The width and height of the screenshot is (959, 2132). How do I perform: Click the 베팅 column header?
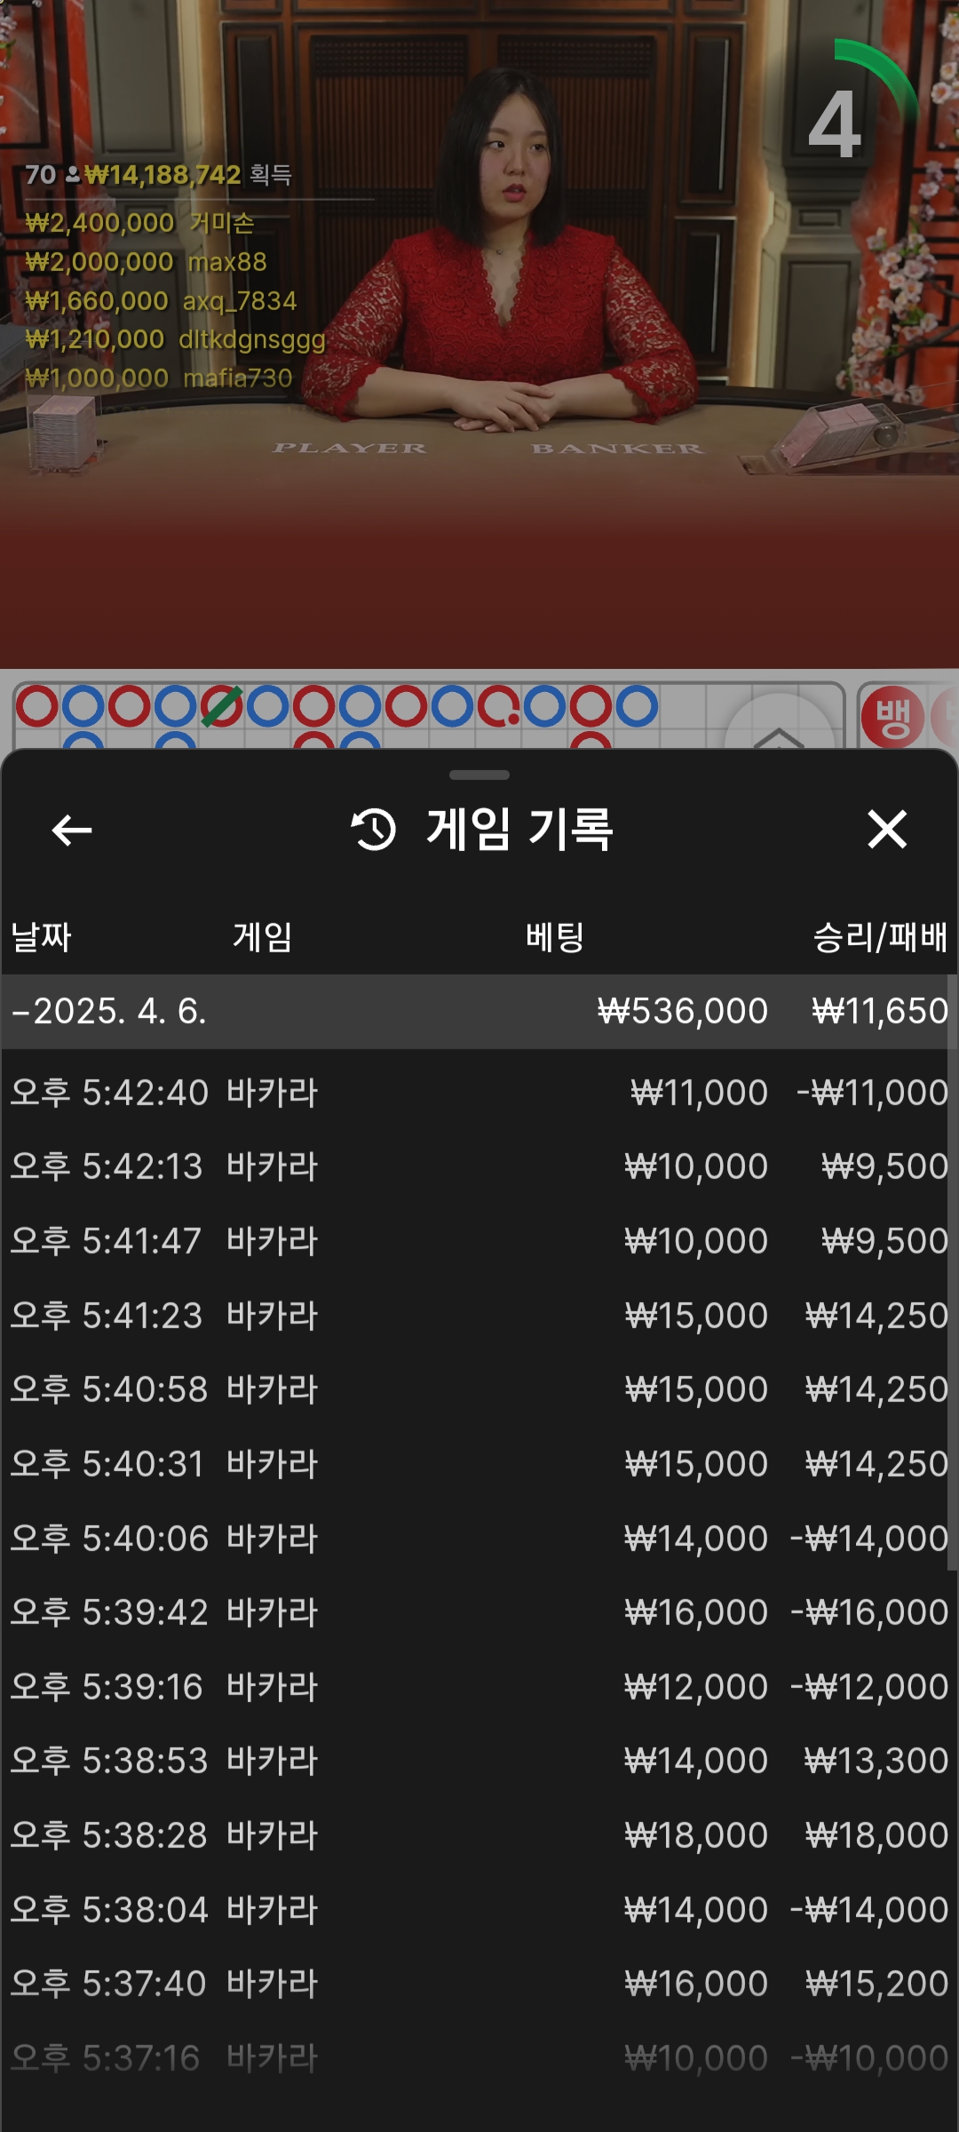555,937
